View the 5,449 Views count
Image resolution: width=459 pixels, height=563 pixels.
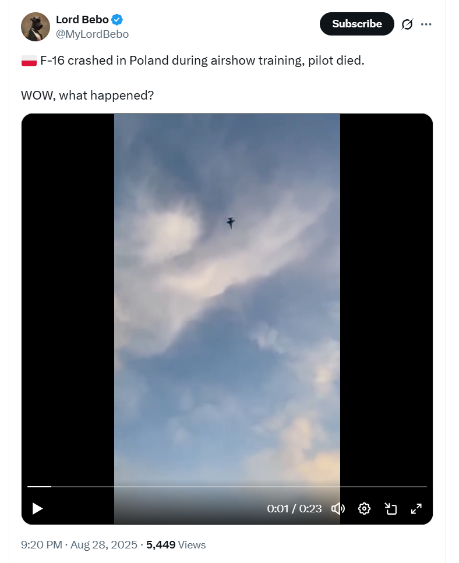pos(176,545)
